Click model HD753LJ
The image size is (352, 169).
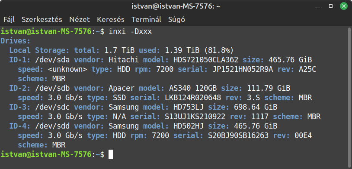click(x=189, y=107)
